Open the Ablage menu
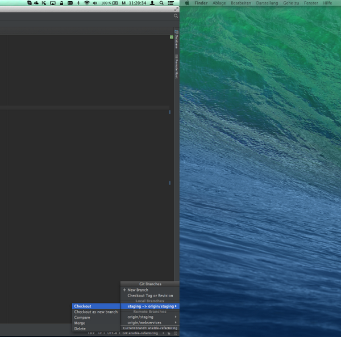This screenshot has width=341, height=337. coord(219,3)
